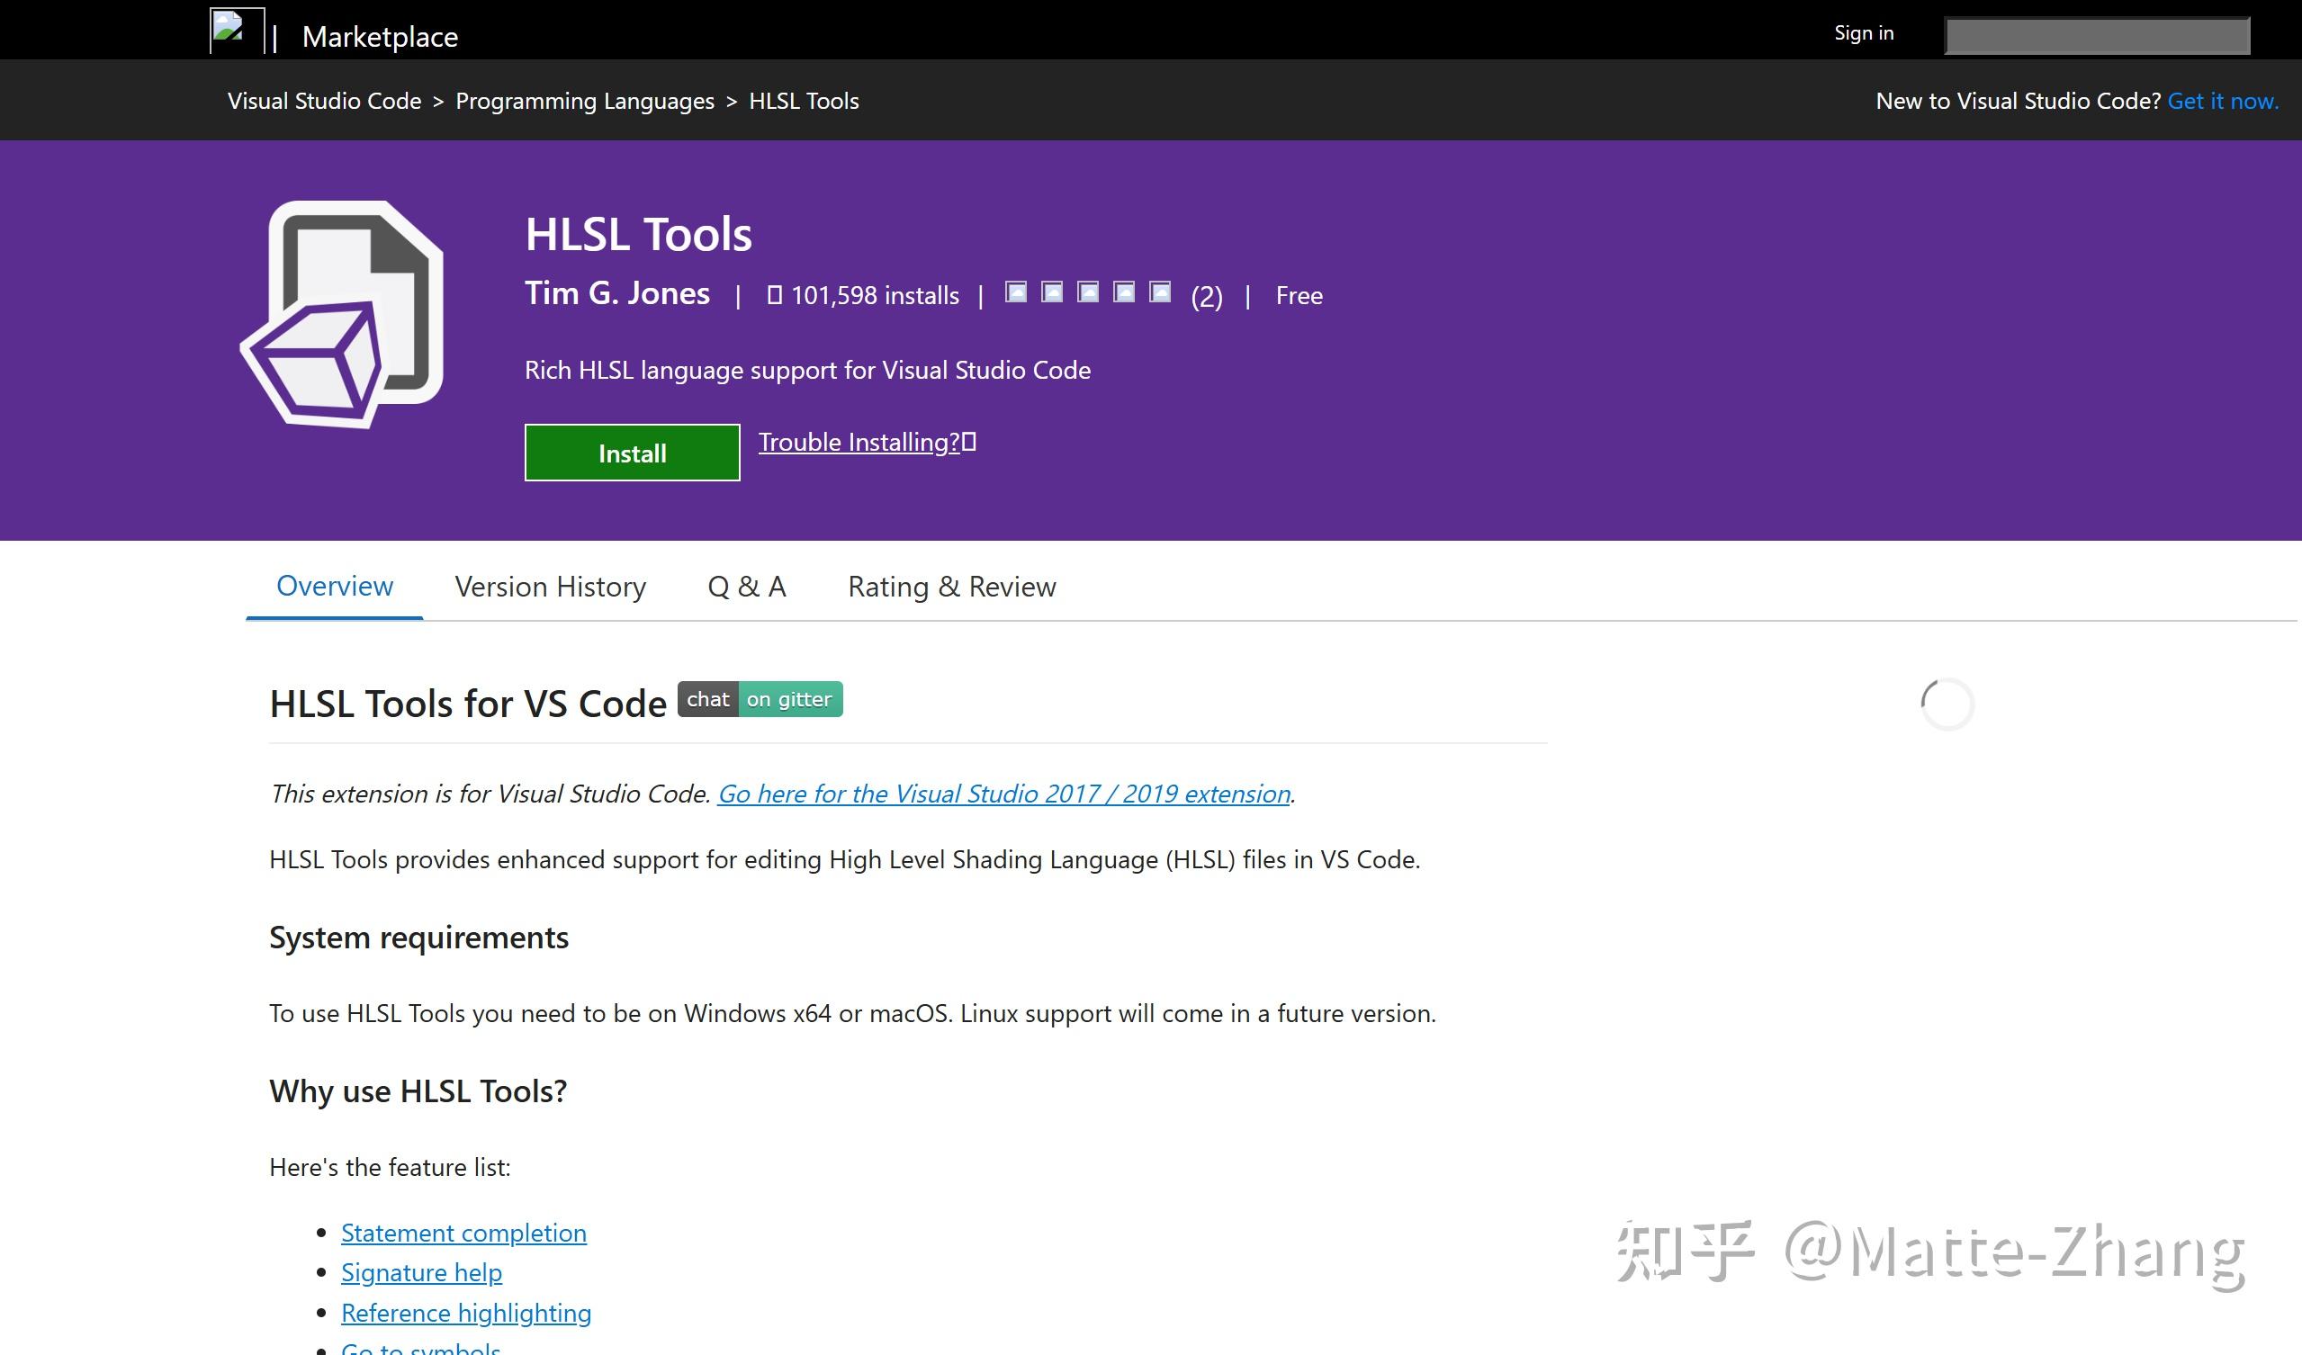Click the Microsoft logo in the header

click(237, 31)
